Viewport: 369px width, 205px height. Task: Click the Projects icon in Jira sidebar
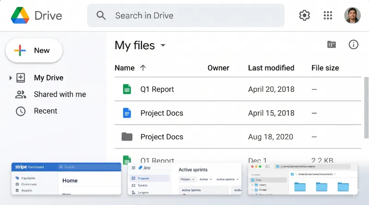click(x=133, y=178)
